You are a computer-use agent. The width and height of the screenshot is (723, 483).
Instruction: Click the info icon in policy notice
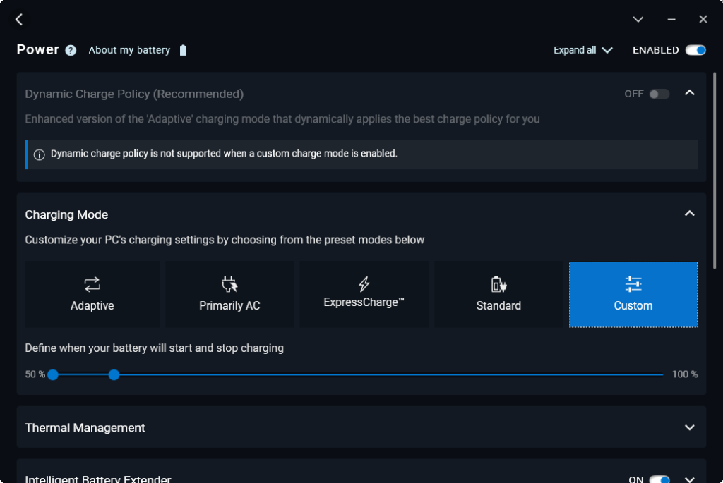(40, 154)
